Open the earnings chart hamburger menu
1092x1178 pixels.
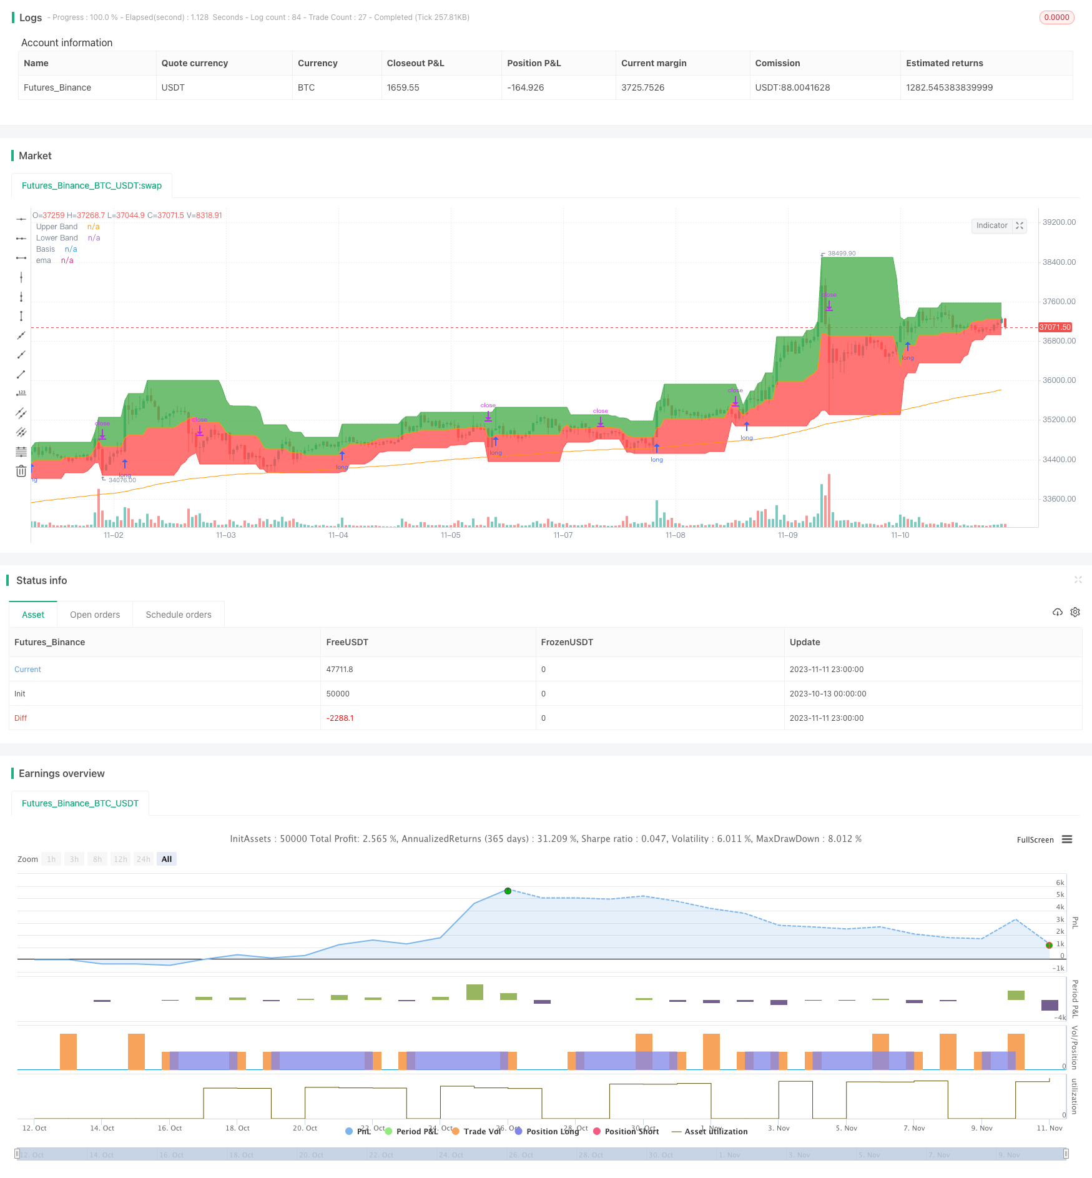click(x=1067, y=839)
